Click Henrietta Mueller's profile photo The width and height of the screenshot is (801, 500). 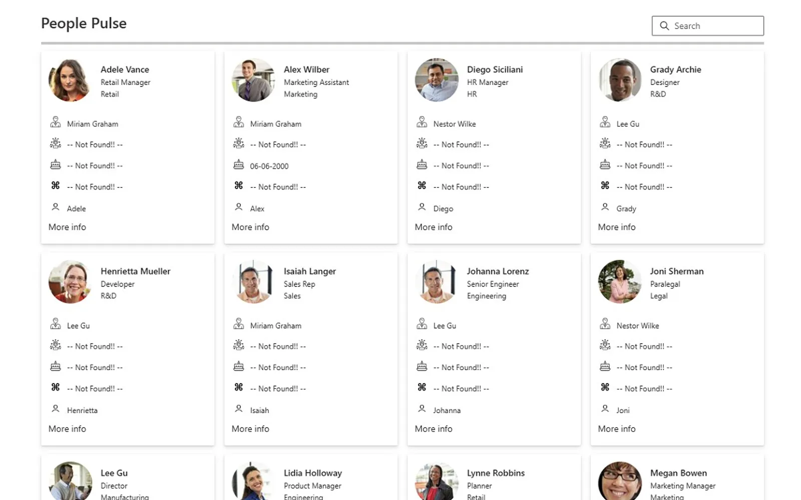70,281
